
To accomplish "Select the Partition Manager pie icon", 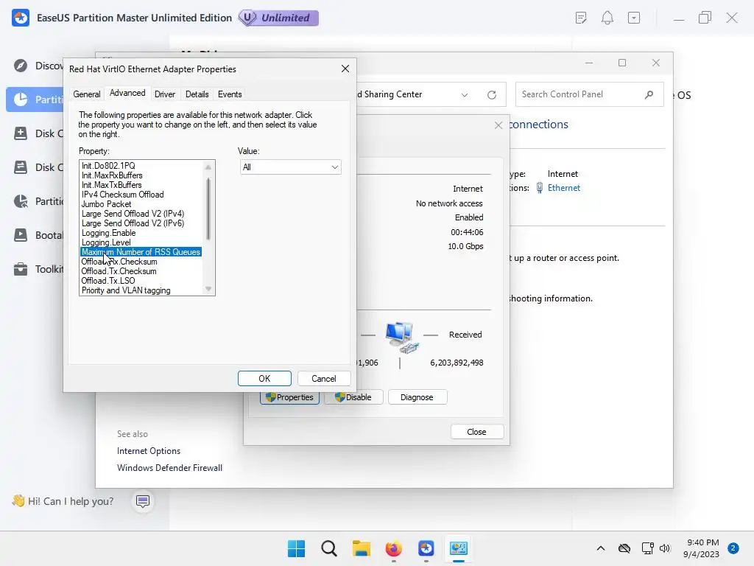I will point(21,99).
